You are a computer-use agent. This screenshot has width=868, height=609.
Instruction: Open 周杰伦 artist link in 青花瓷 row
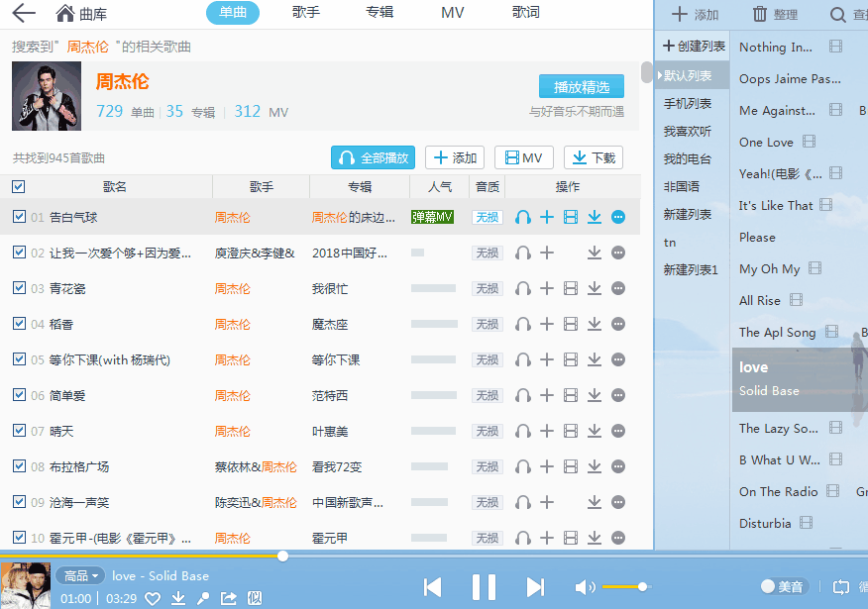(233, 289)
